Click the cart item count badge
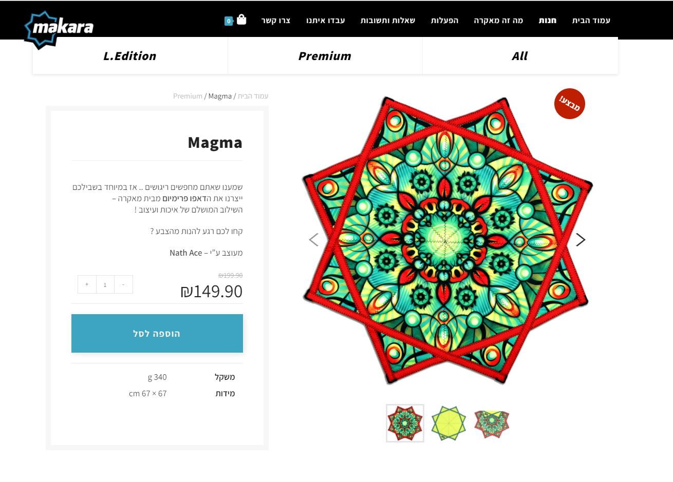Viewport: 673px width, 482px height. (x=229, y=21)
